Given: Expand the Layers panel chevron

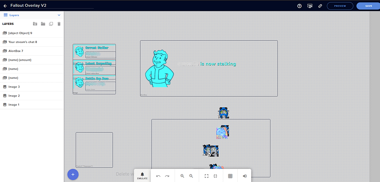Looking at the screenshot, I should 59,15.
